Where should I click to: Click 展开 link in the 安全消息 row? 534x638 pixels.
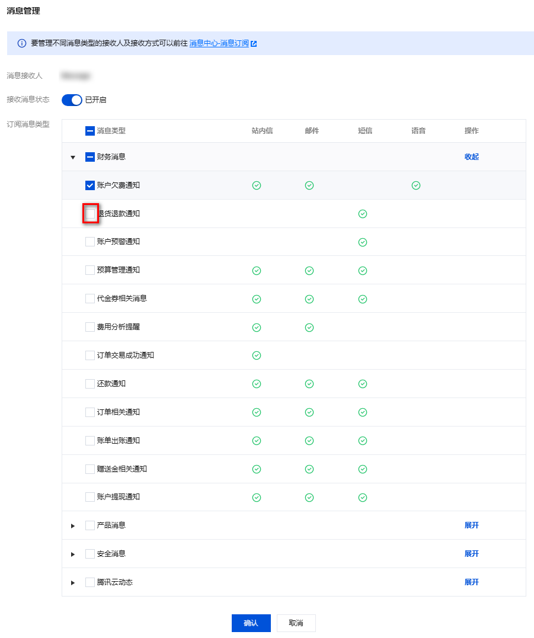(472, 554)
